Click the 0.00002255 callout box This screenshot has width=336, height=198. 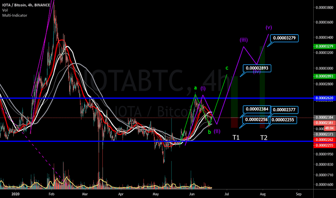(x=283, y=120)
